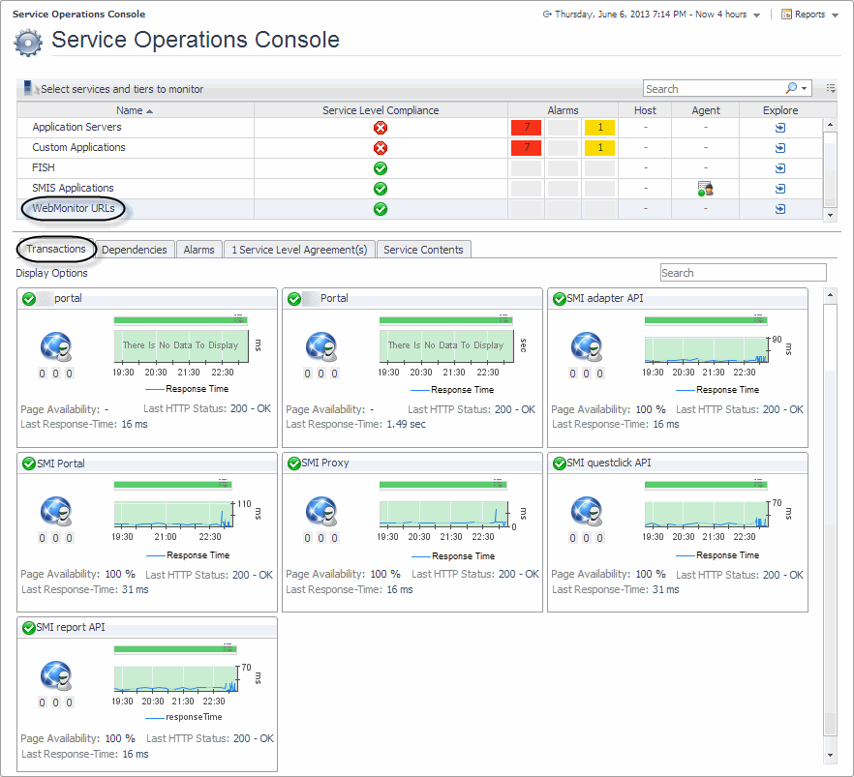Screen dimensions: 854x777
Task: Click the SMI adapter API response time chart
Action: click(x=703, y=349)
